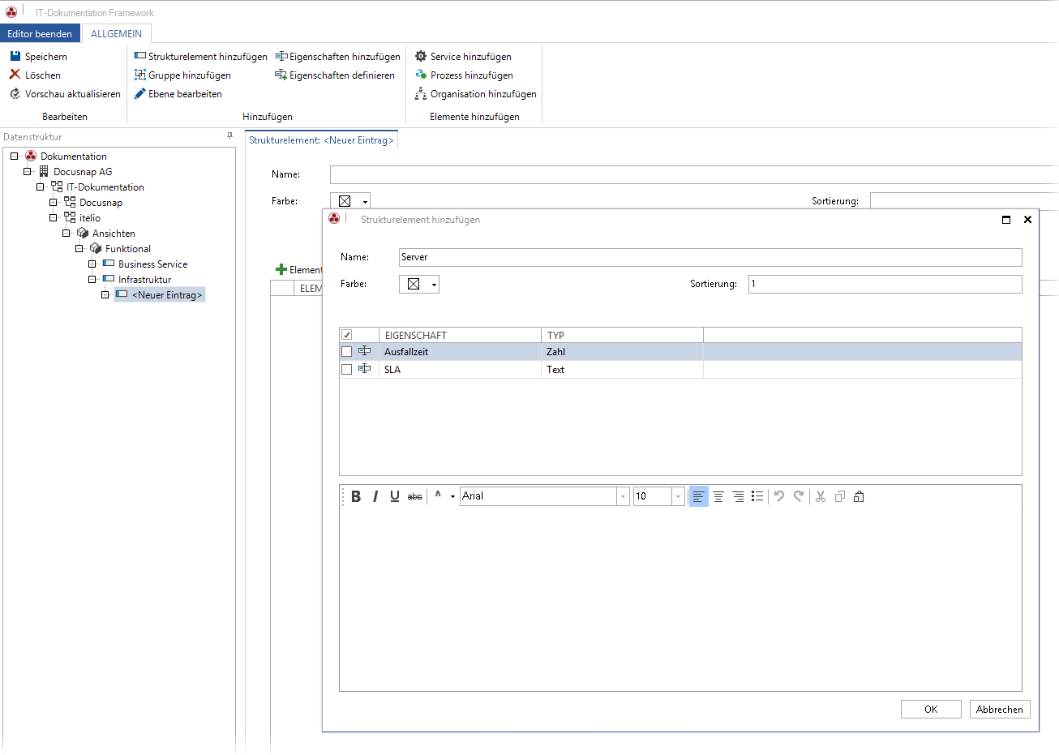Screen dimensions: 1059x755
Task: Click the green plus Element icon
Action: 281,269
